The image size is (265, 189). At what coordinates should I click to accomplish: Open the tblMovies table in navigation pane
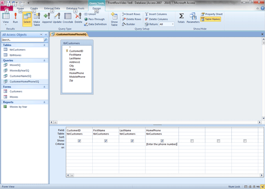(x=15, y=55)
